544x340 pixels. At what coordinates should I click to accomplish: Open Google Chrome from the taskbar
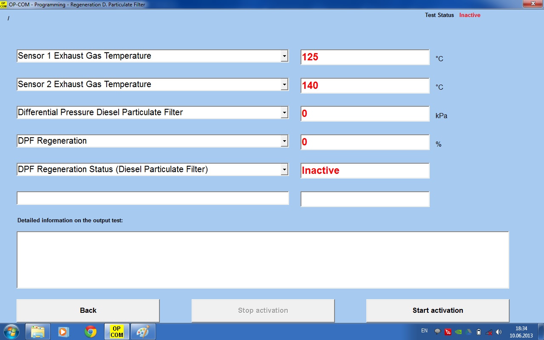tap(90, 331)
